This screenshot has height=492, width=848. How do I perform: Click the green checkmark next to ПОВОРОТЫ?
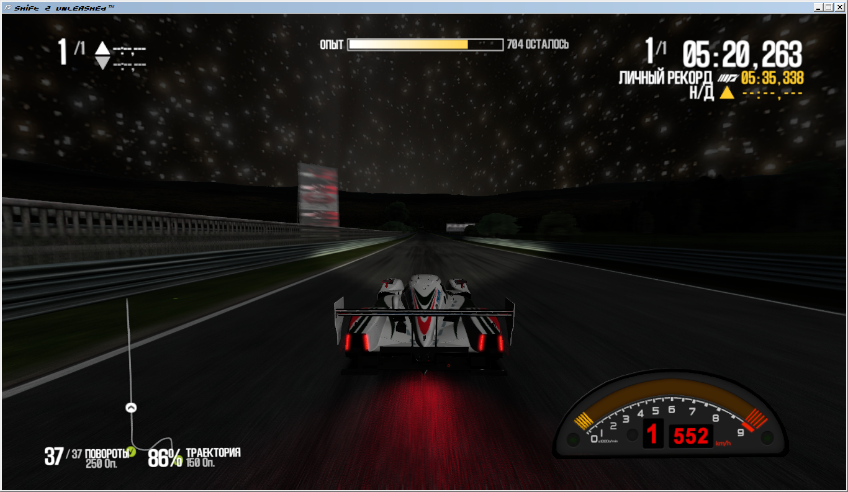(x=131, y=452)
